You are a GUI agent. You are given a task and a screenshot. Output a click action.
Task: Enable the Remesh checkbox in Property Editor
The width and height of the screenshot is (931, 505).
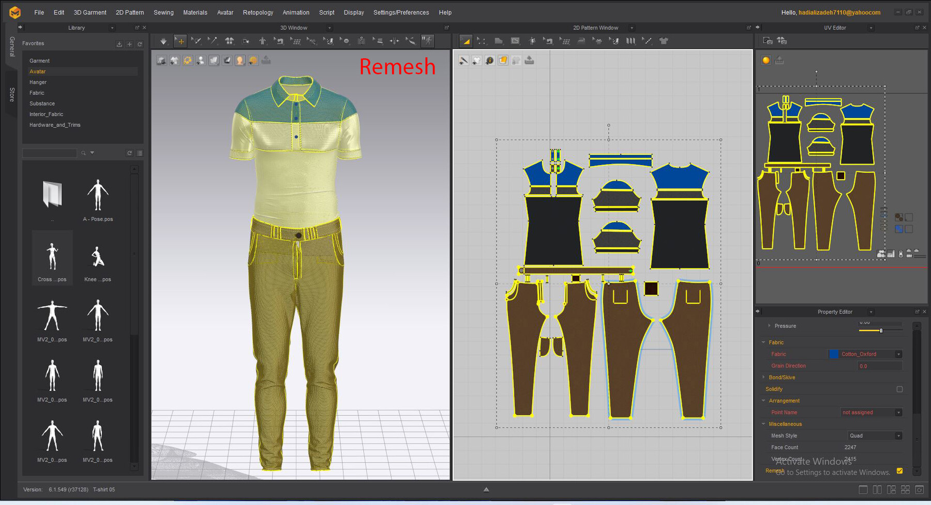pyautogui.click(x=899, y=471)
